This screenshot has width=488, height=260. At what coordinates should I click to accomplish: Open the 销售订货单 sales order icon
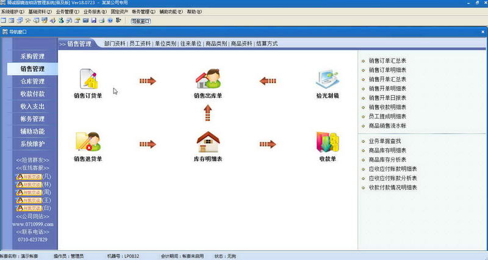88,80
